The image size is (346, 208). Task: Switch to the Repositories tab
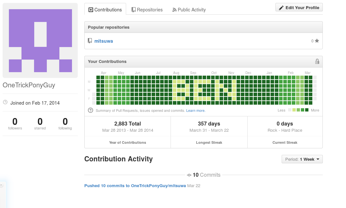(147, 10)
